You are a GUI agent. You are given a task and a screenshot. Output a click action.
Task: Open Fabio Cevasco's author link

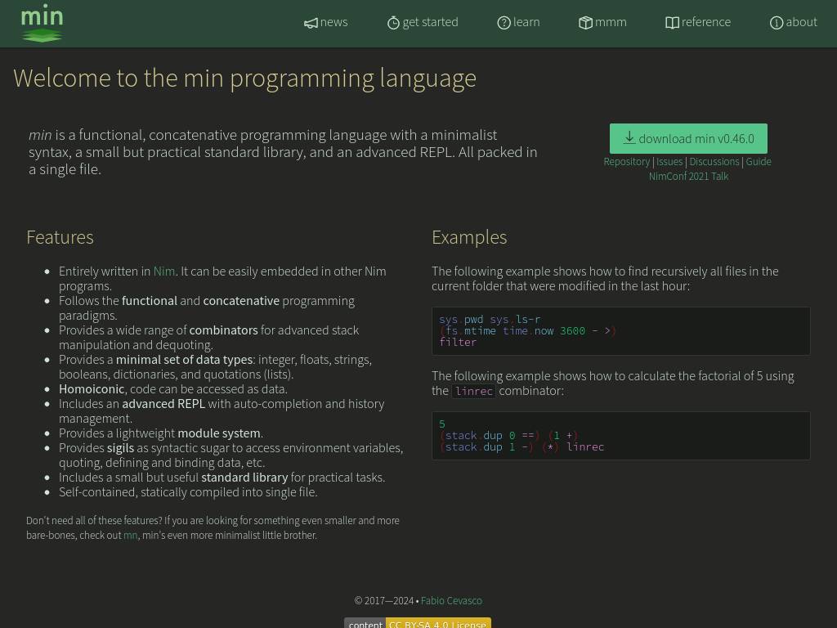click(x=451, y=601)
